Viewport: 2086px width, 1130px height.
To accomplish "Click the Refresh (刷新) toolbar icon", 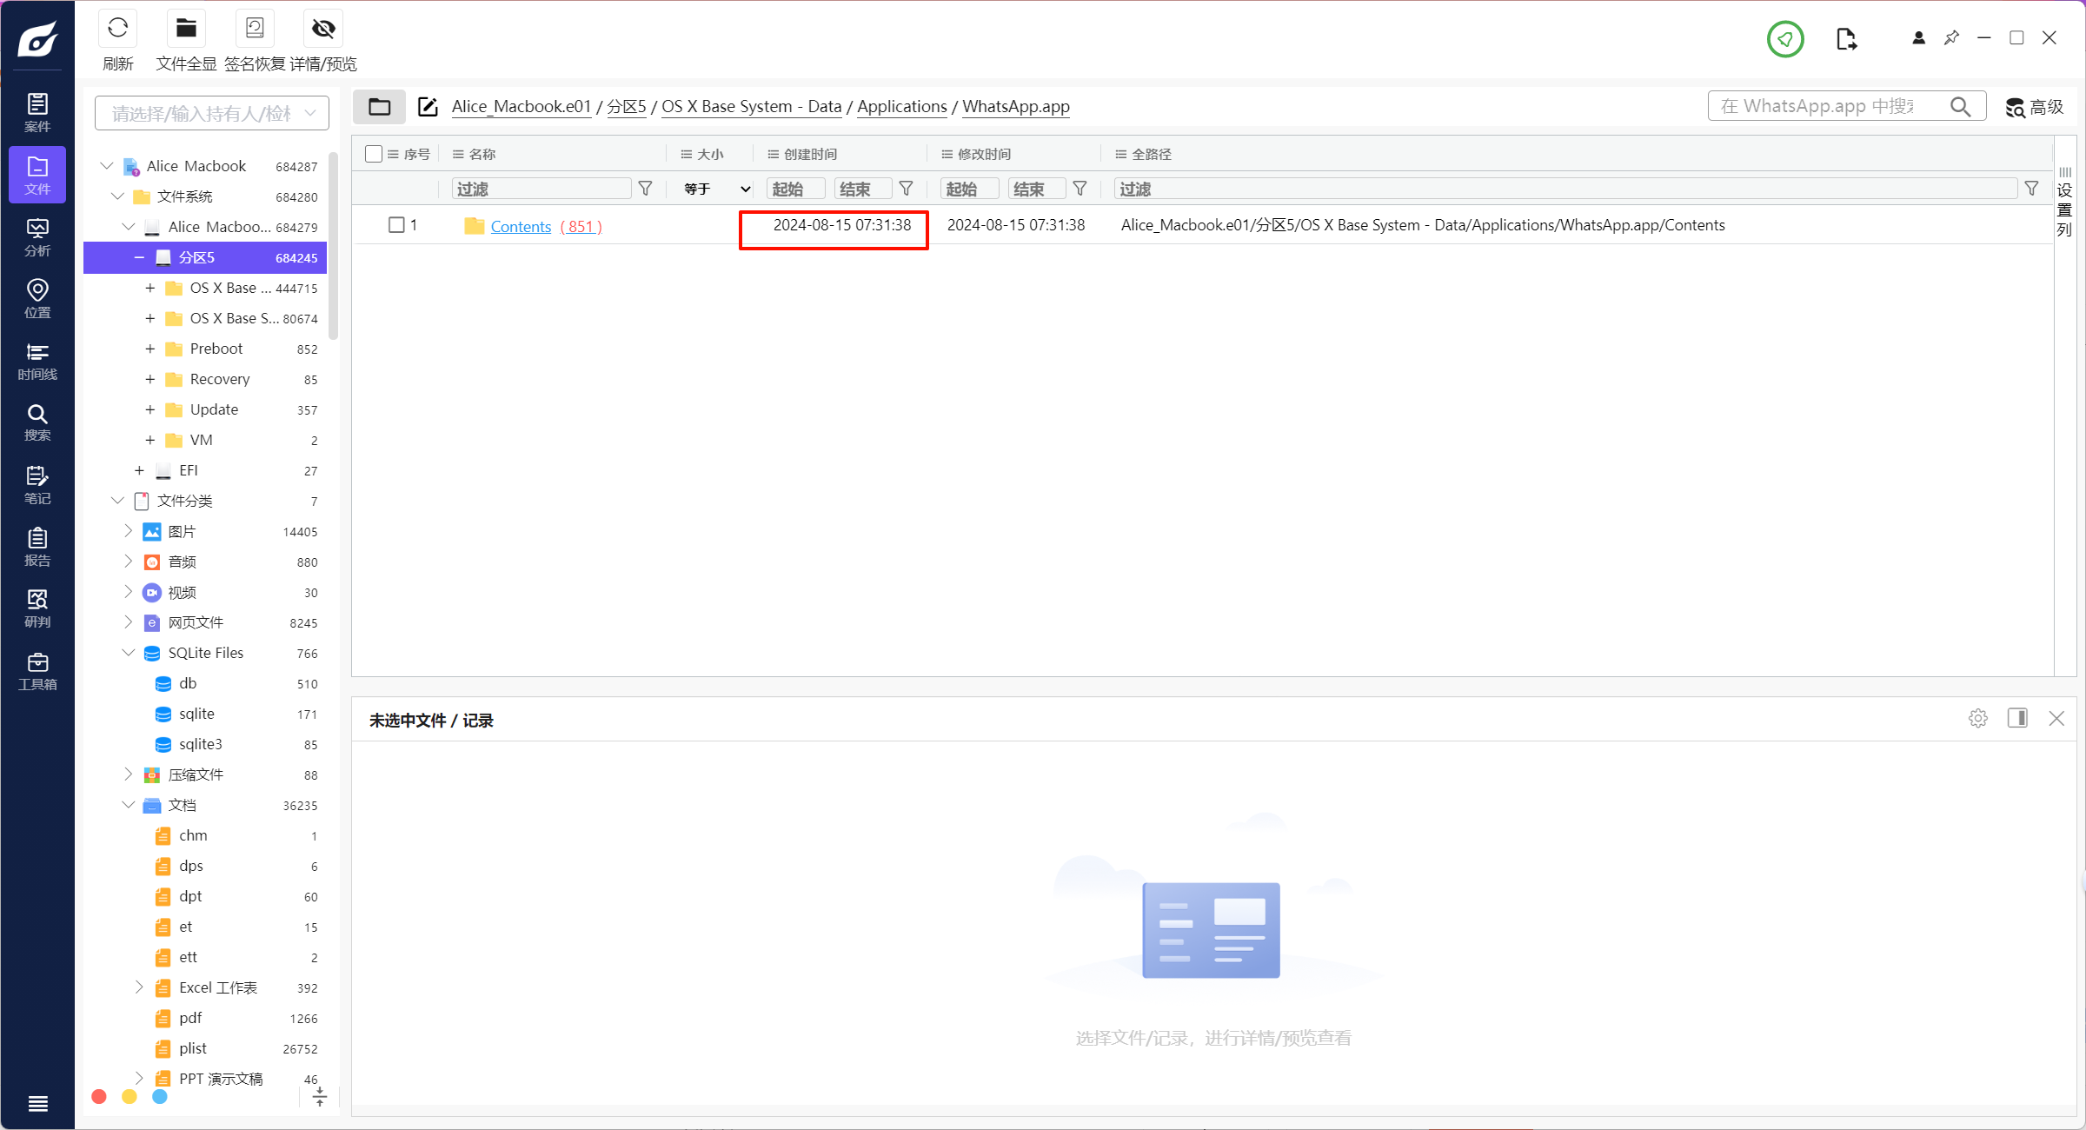I will point(118,29).
